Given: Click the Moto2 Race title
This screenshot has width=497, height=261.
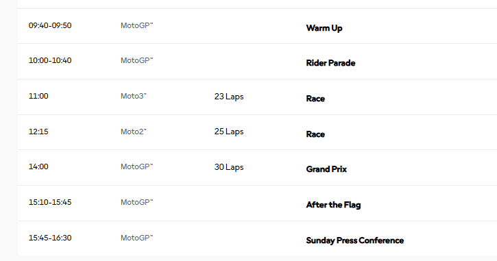Looking at the screenshot, I should [x=315, y=134].
